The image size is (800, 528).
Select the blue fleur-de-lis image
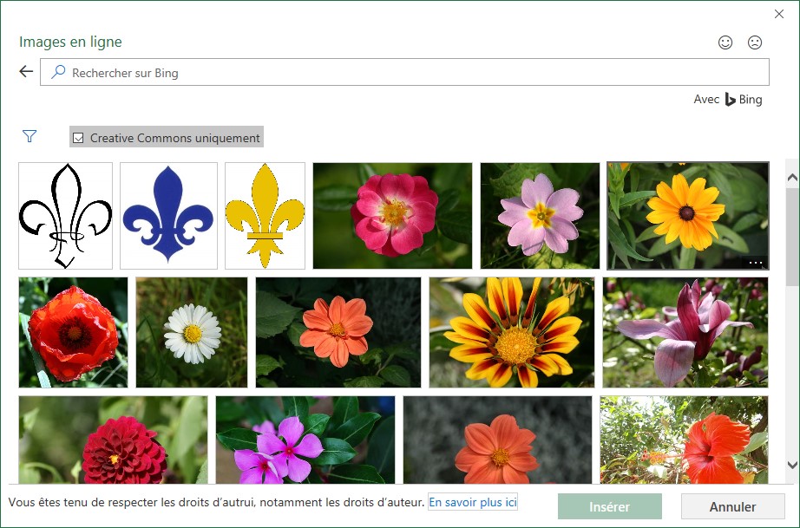[x=168, y=216]
